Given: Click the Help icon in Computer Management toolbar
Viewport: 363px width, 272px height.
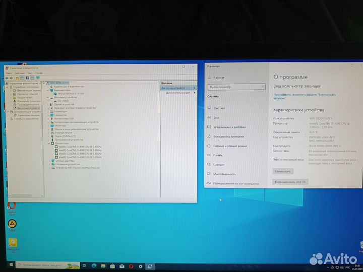Looking at the screenshot, I should tap(27, 78).
